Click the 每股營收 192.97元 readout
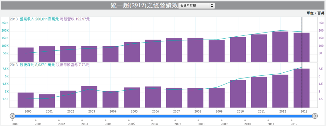This screenshot has width=326, height=126. [x=75, y=19]
